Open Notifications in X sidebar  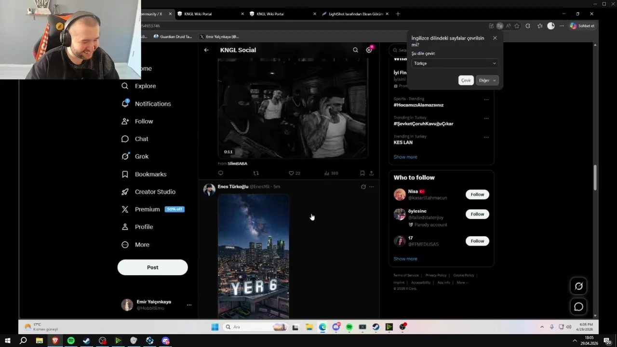147,104
